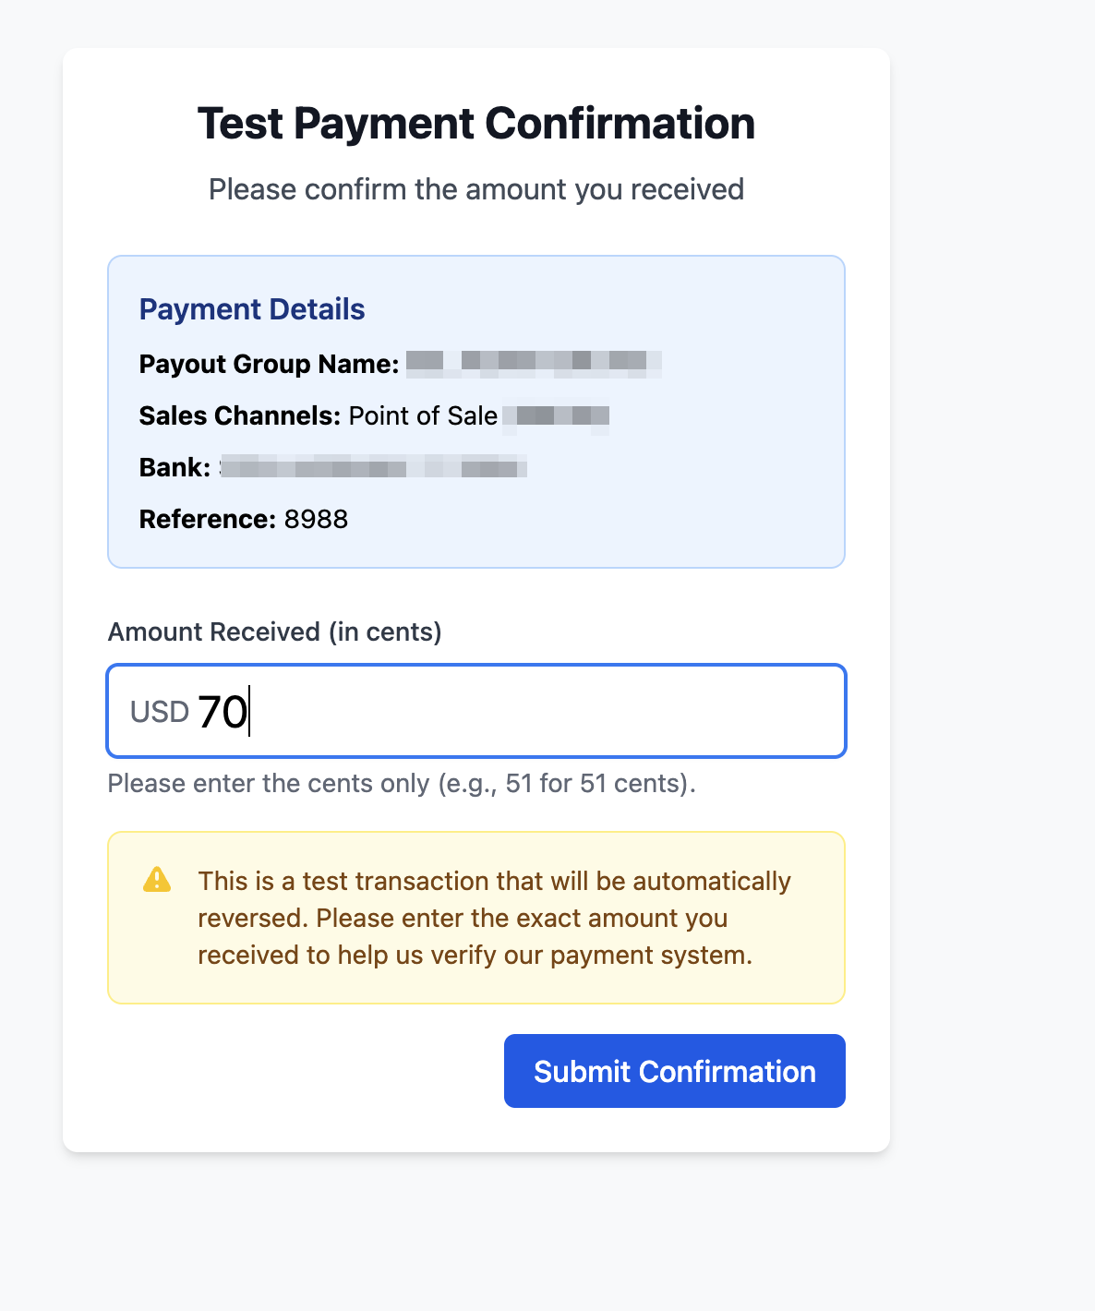The width and height of the screenshot is (1095, 1311).
Task: Select the USD currency prefix
Action: 159,712
